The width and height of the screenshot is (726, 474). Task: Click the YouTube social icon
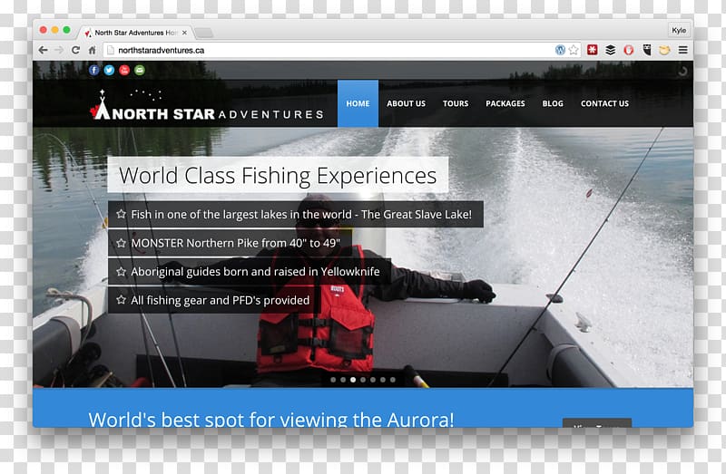click(124, 70)
